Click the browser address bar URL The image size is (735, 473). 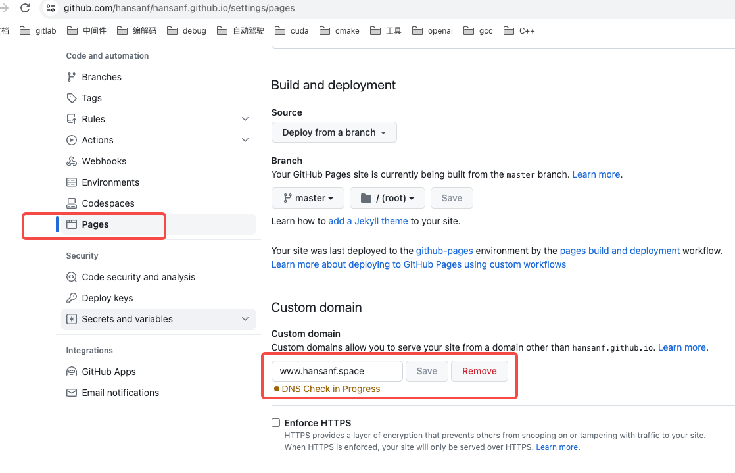click(179, 8)
